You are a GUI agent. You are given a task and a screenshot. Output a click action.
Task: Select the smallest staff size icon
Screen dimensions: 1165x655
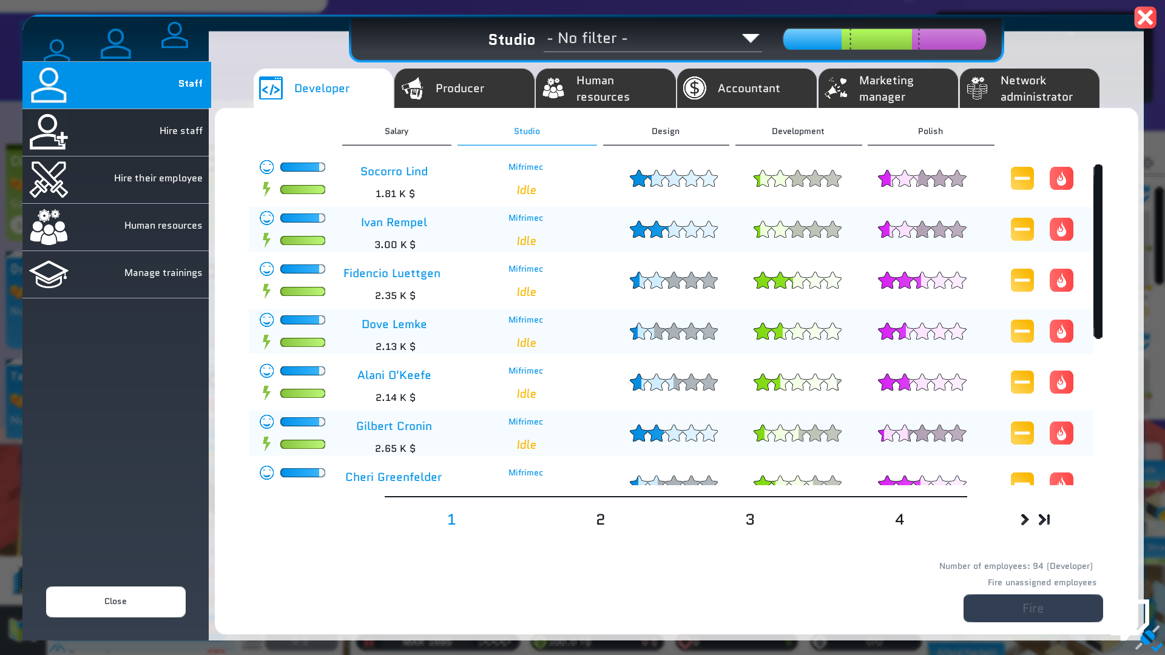pos(56,50)
